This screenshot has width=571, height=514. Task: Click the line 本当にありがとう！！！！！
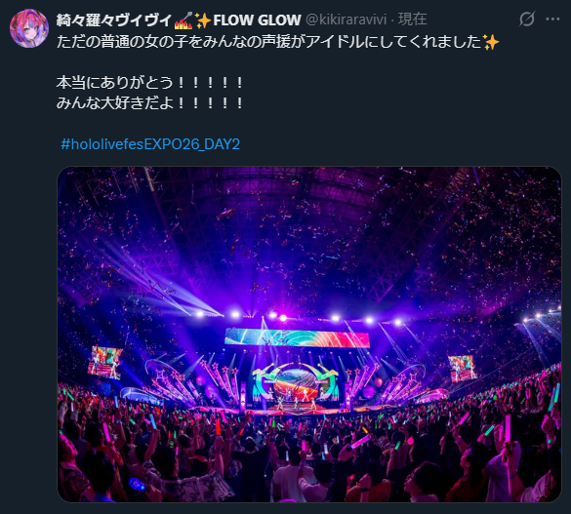click(x=149, y=83)
